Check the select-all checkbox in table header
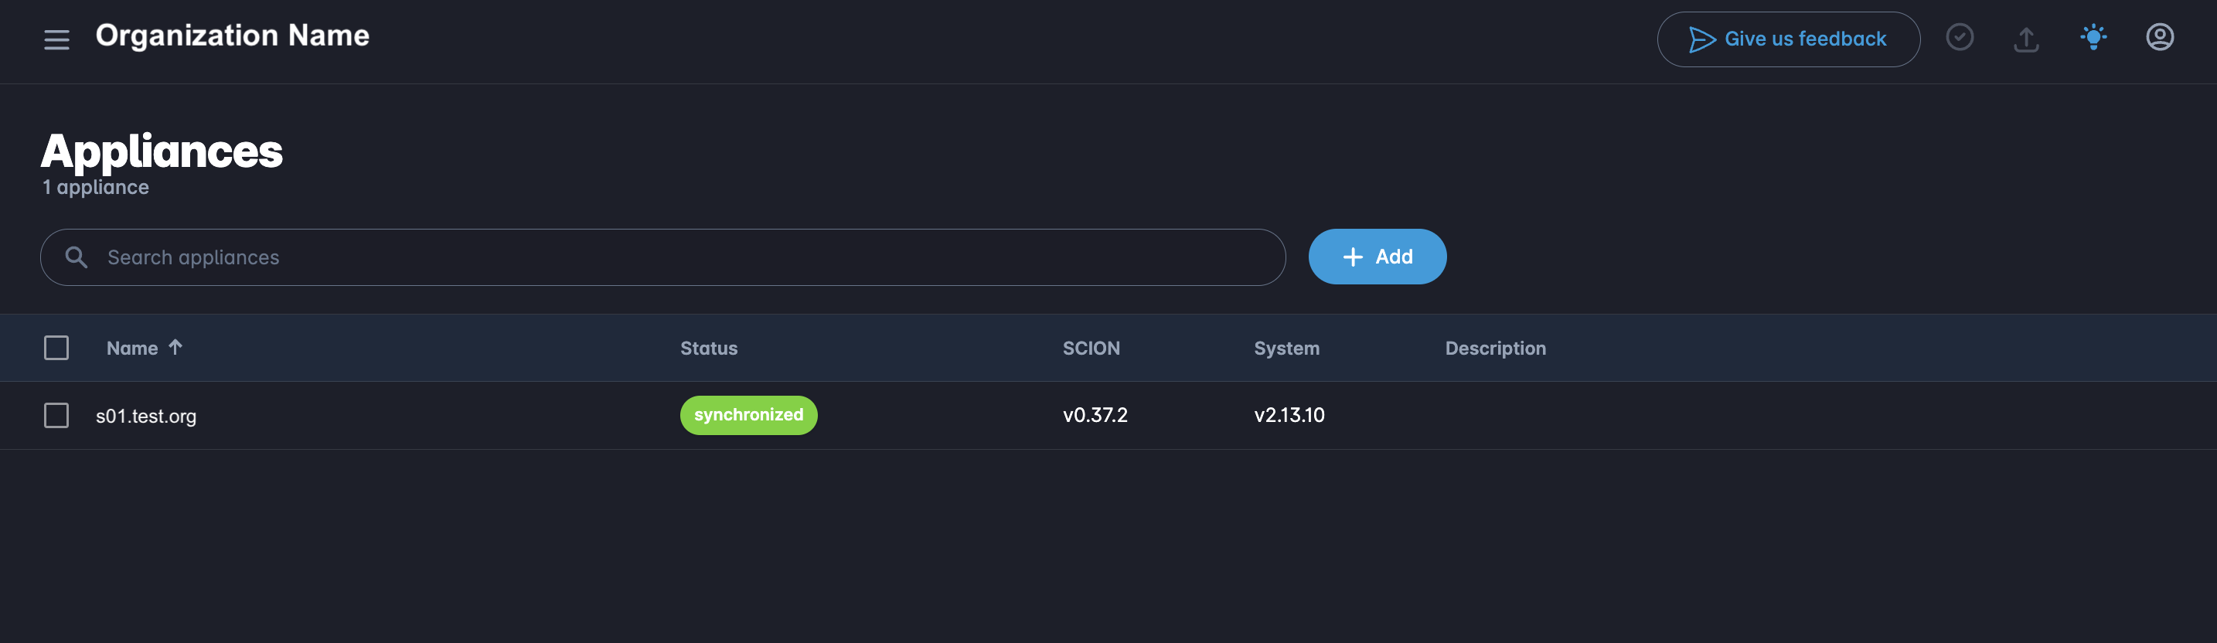 (x=56, y=348)
